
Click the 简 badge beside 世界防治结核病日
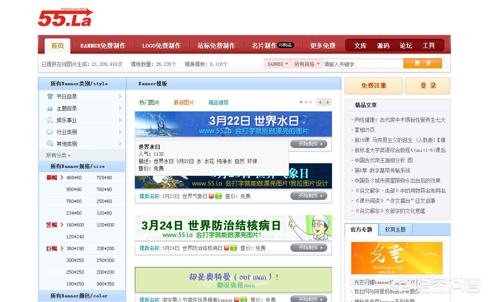pos(233,248)
